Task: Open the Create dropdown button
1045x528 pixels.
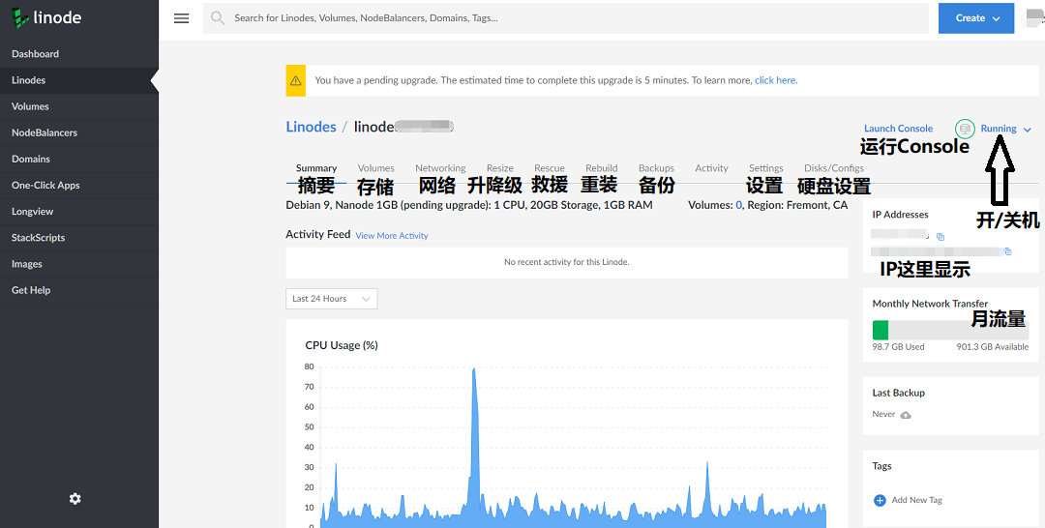Action: [x=976, y=18]
